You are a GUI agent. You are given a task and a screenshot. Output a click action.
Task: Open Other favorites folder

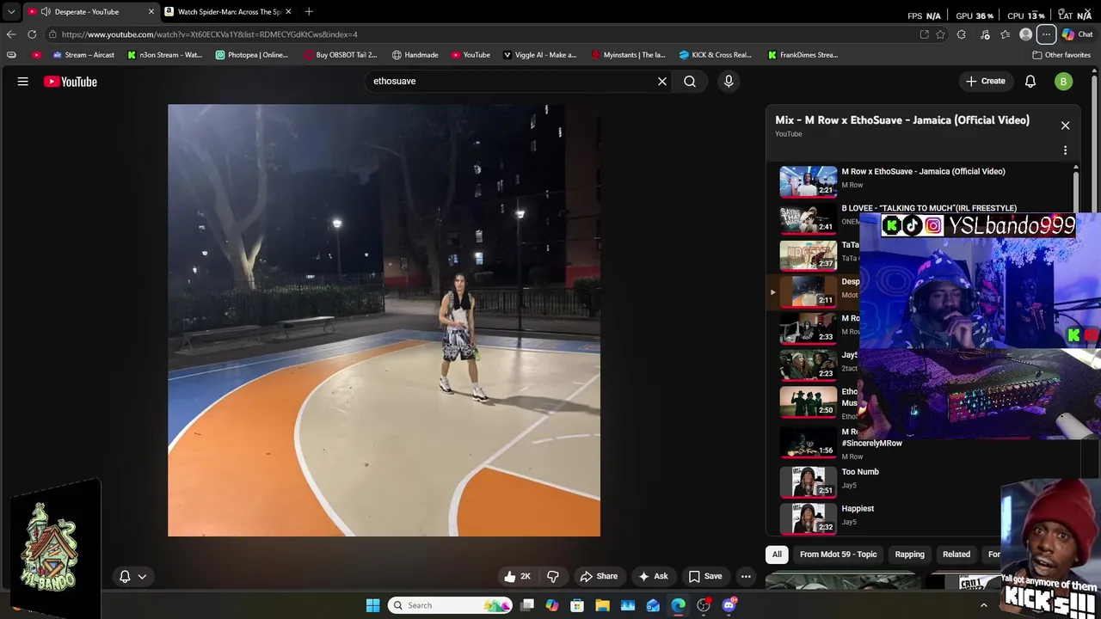[1061, 55]
